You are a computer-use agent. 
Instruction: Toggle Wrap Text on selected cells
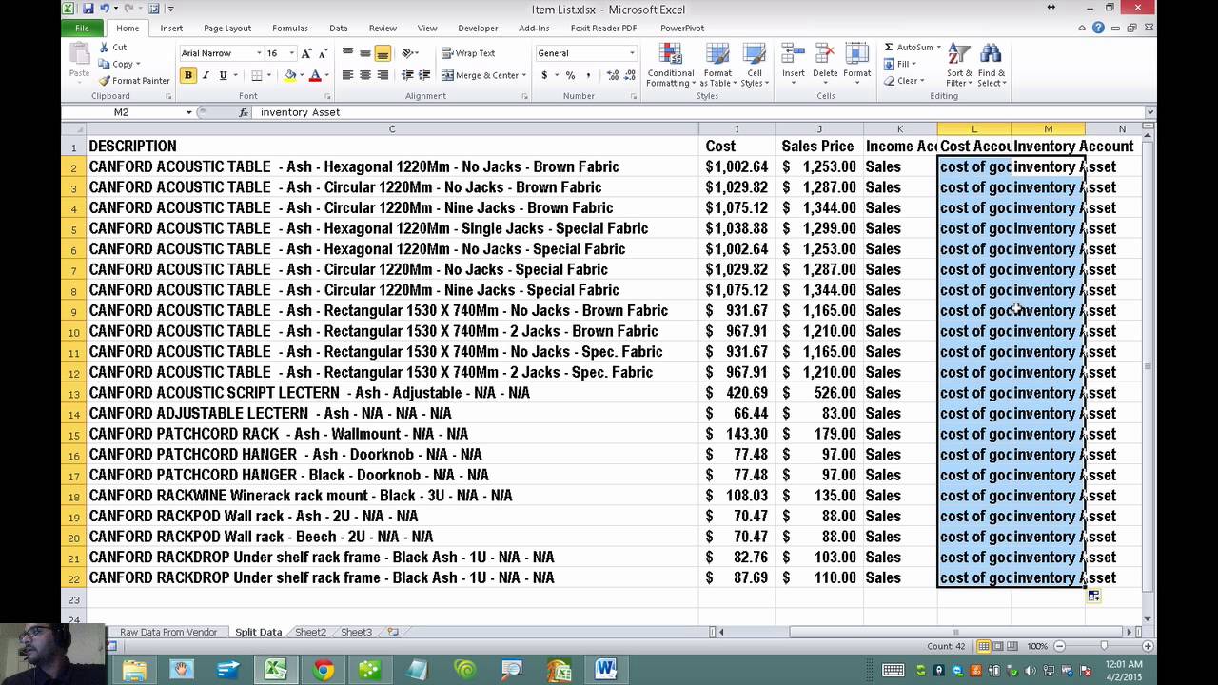468,53
